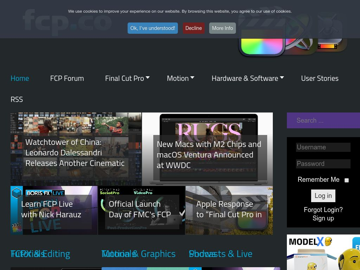Click the Final Cut Pro app icon in header
Viewport: 360px width, 270px height.
[x=262, y=47]
